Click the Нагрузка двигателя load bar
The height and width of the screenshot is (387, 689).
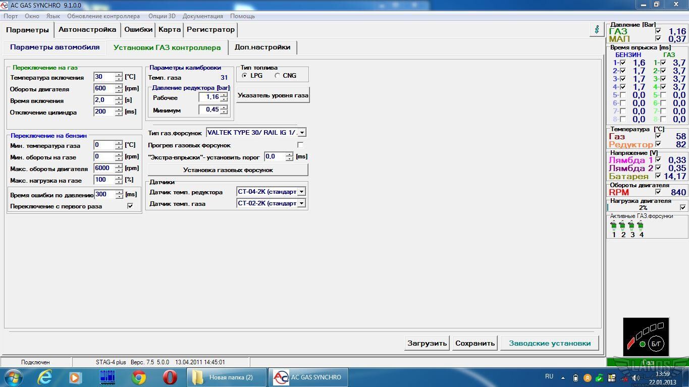pyautogui.click(x=643, y=207)
